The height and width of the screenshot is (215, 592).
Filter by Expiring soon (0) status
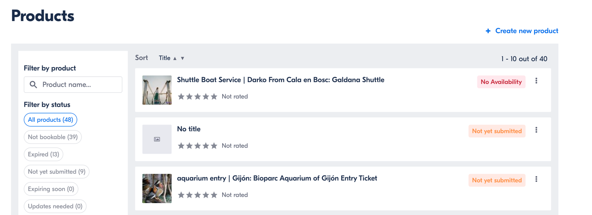click(51, 189)
